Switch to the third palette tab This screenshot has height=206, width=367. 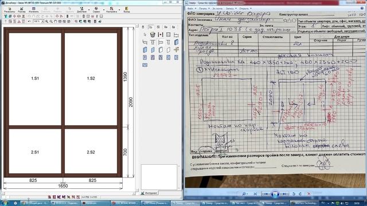(x=158, y=27)
